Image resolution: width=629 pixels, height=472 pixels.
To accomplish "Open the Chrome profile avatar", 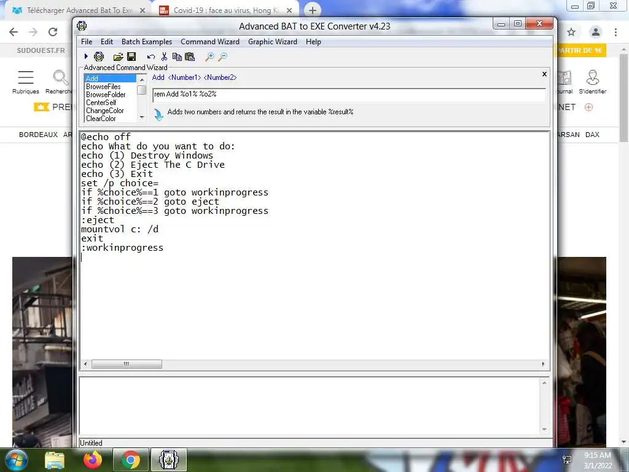I will (x=596, y=32).
